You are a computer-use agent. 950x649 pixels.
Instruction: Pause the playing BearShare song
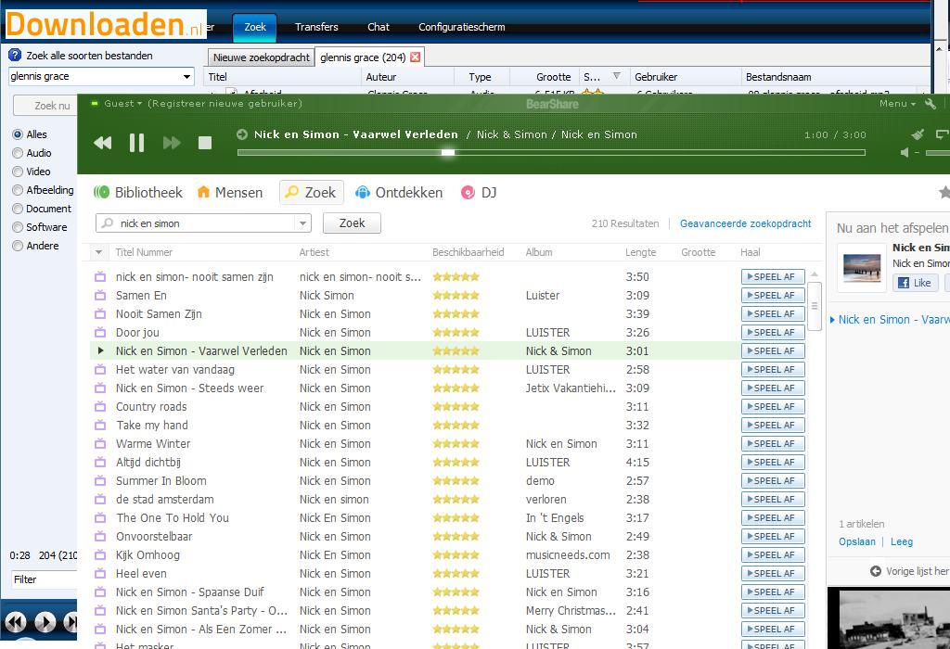pos(137,143)
